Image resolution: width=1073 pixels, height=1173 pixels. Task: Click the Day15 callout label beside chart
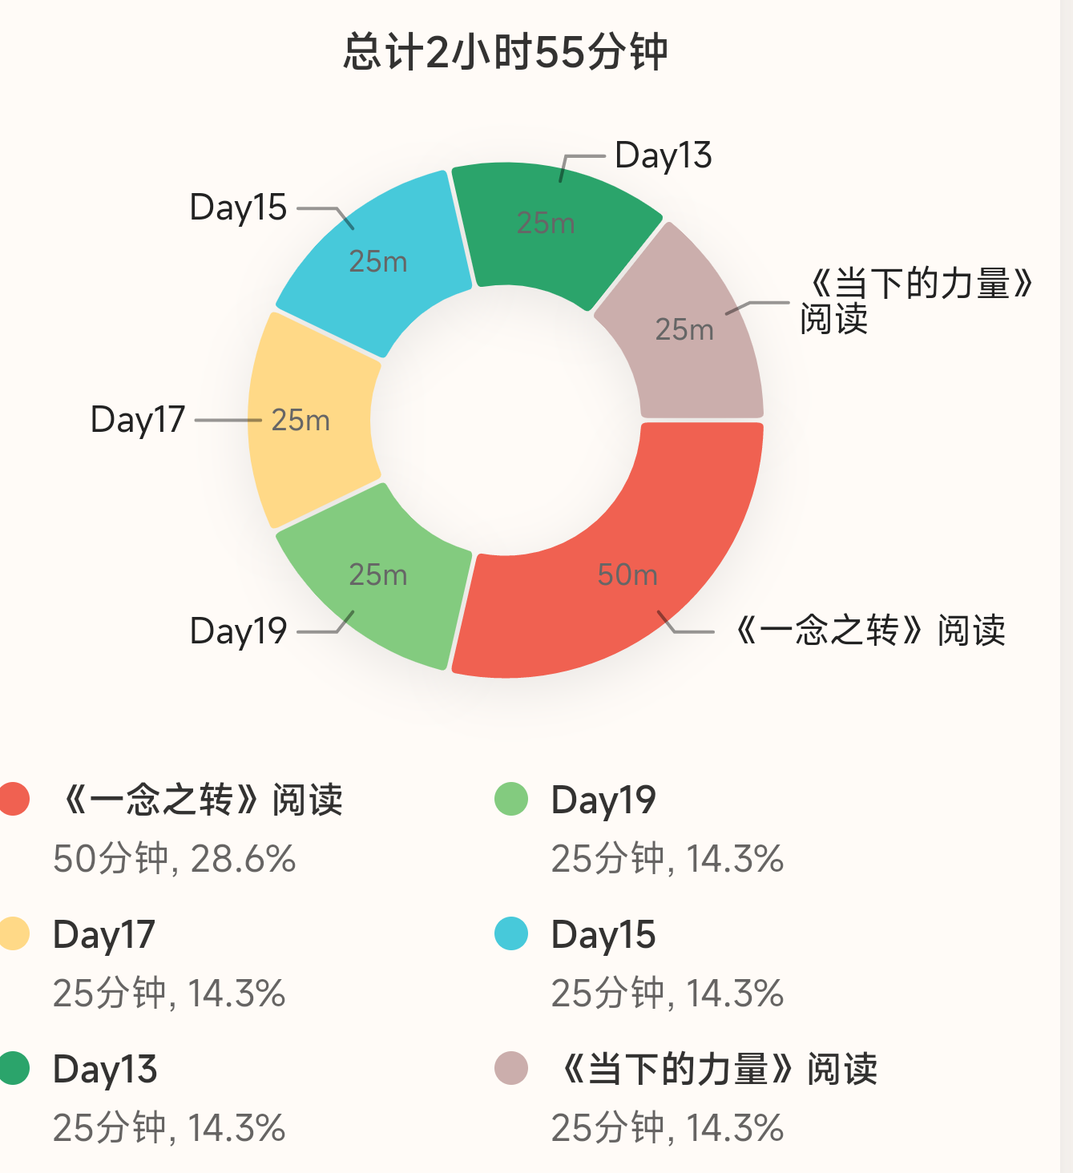pos(238,208)
